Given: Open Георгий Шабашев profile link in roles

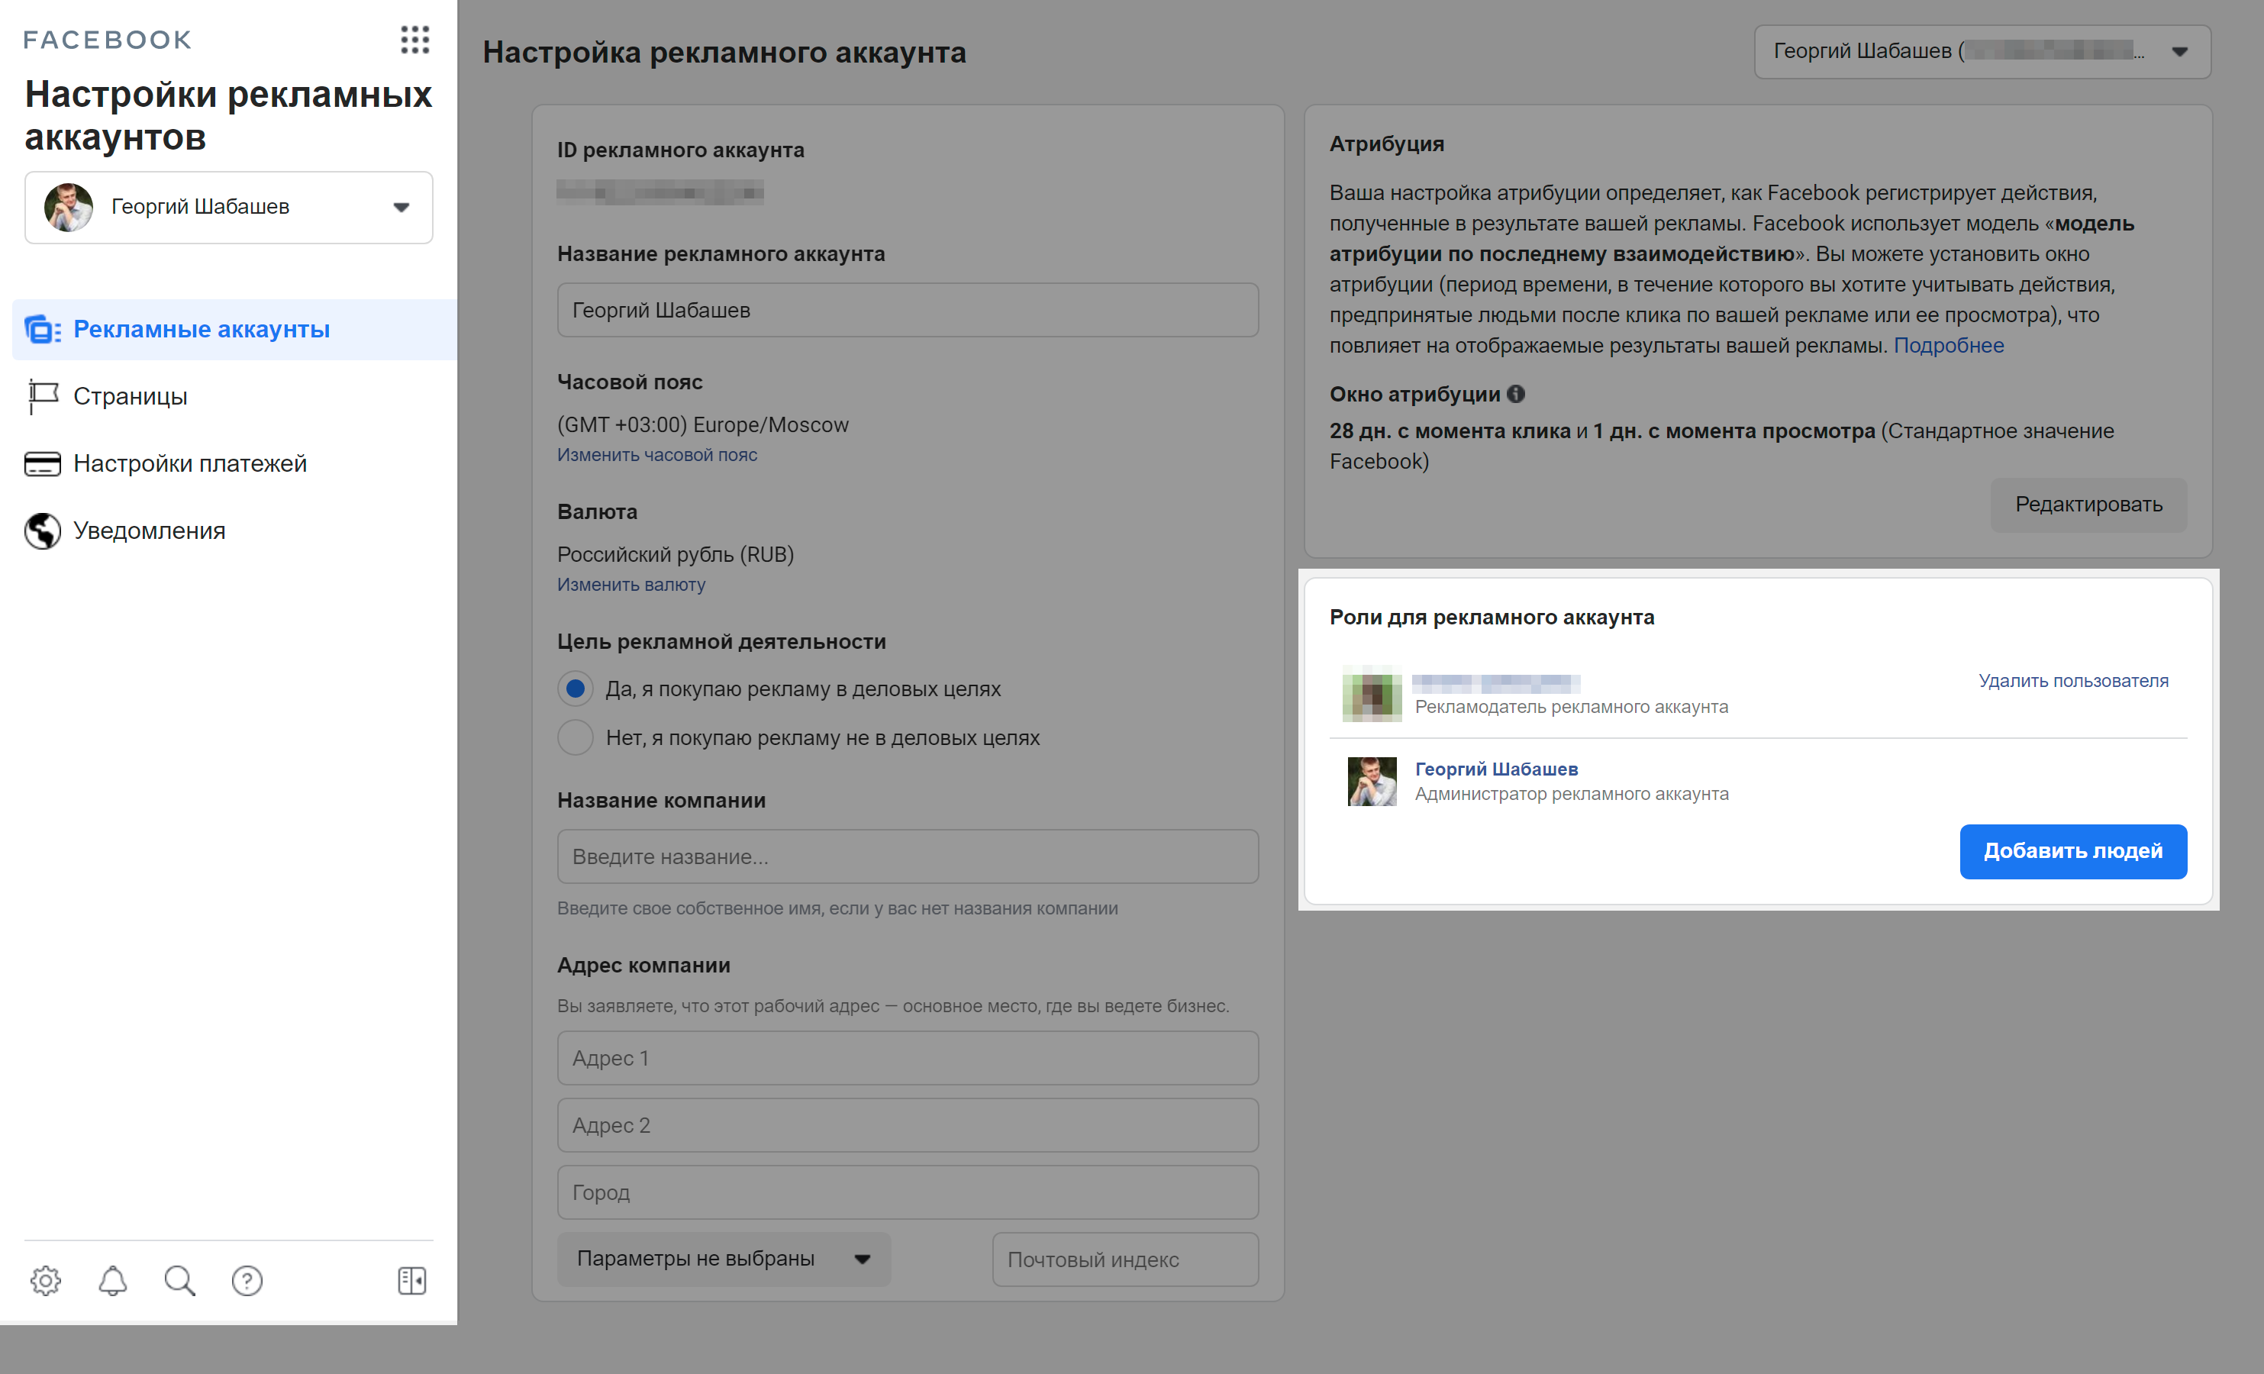Looking at the screenshot, I should pos(1496,769).
